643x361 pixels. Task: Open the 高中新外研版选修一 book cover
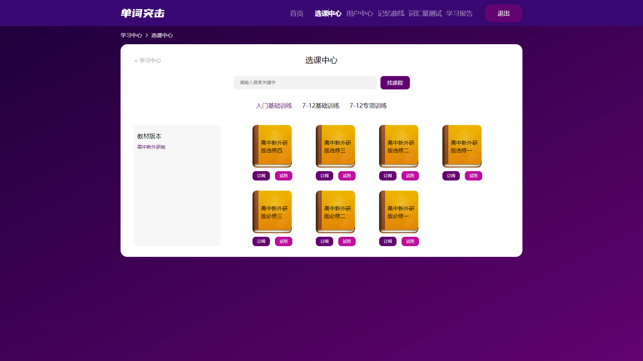point(462,146)
